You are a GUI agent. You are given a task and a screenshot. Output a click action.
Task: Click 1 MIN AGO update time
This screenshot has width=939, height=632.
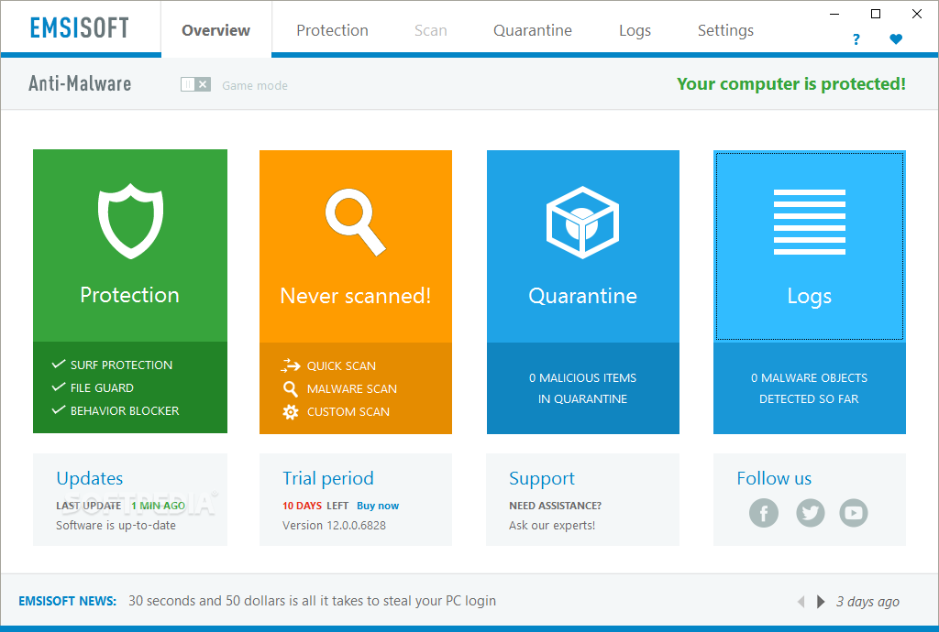pos(158,506)
